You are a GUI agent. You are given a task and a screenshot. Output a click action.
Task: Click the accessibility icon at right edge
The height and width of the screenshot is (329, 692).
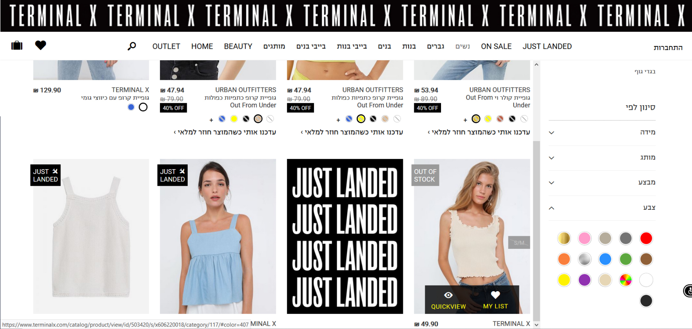point(688,291)
